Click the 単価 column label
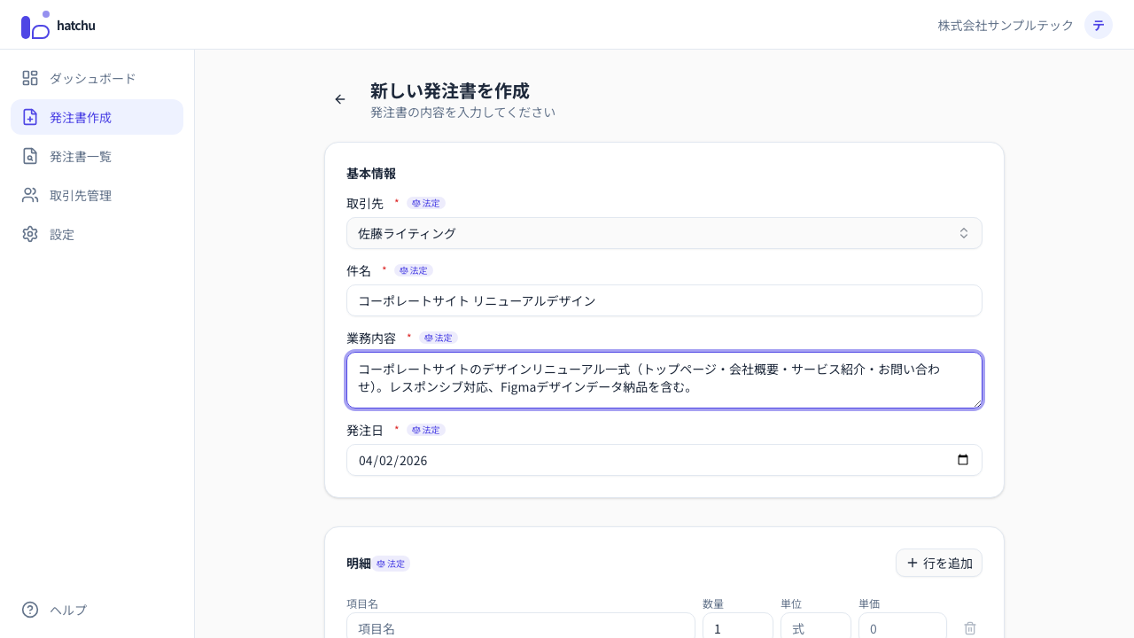This screenshot has width=1134, height=638. [x=869, y=603]
